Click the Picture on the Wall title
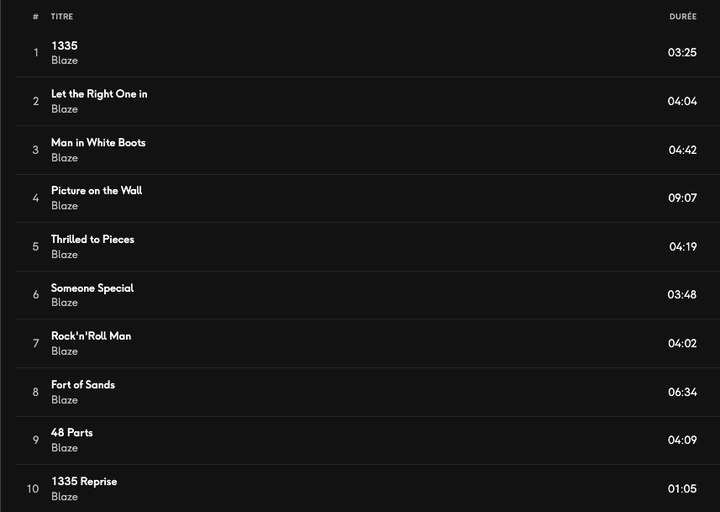Screen dimensions: 720x512 pyautogui.click(x=97, y=191)
